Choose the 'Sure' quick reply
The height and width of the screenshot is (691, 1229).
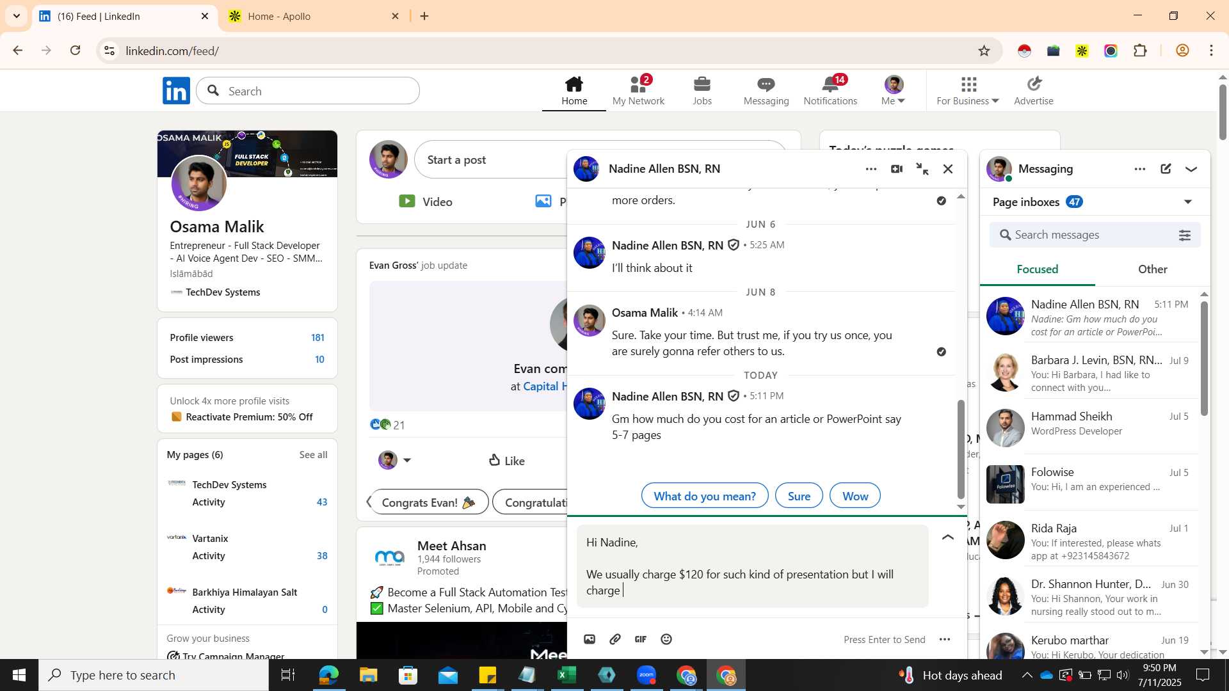click(x=799, y=496)
